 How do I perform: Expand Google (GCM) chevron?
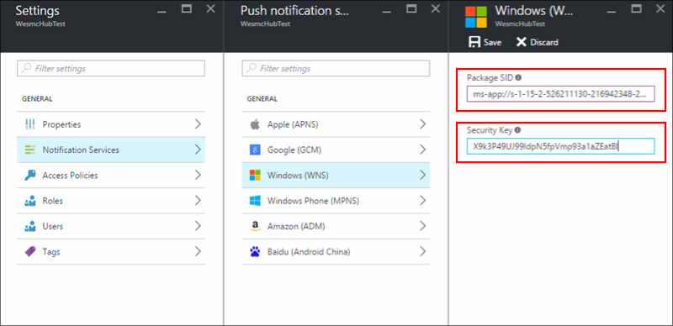[423, 150]
